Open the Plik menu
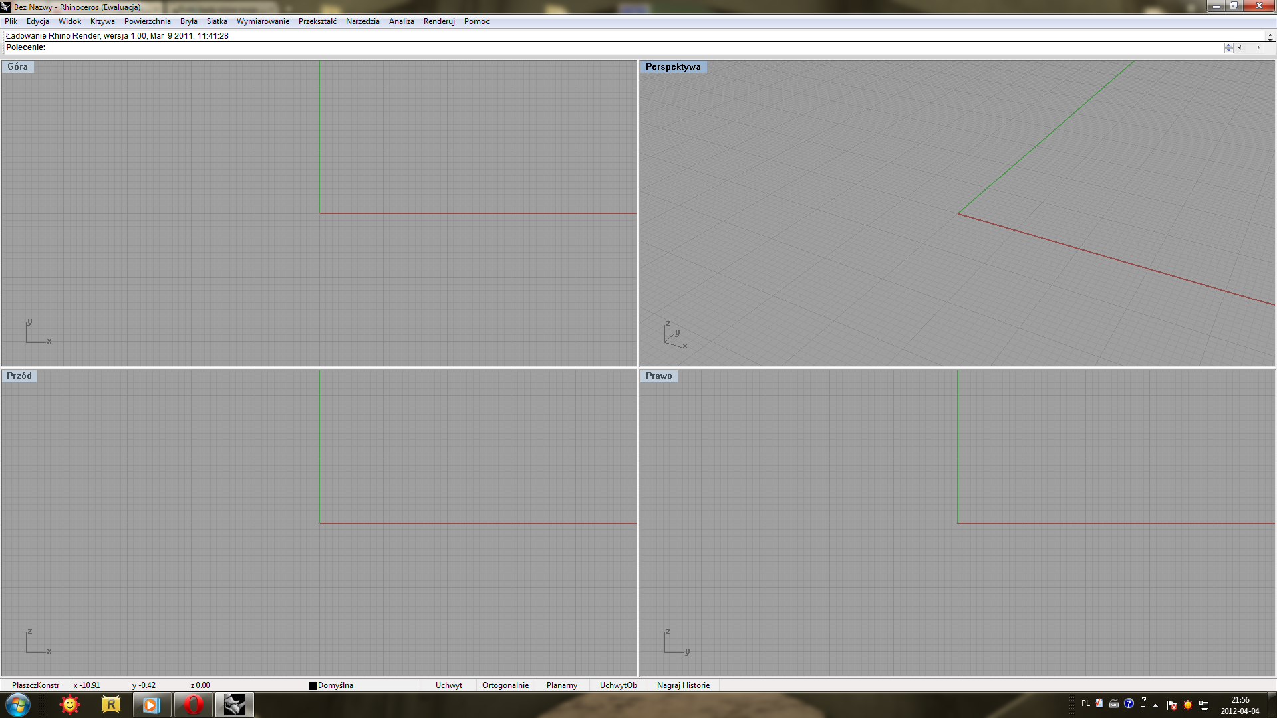Image resolution: width=1277 pixels, height=718 pixels. coord(11,21)
